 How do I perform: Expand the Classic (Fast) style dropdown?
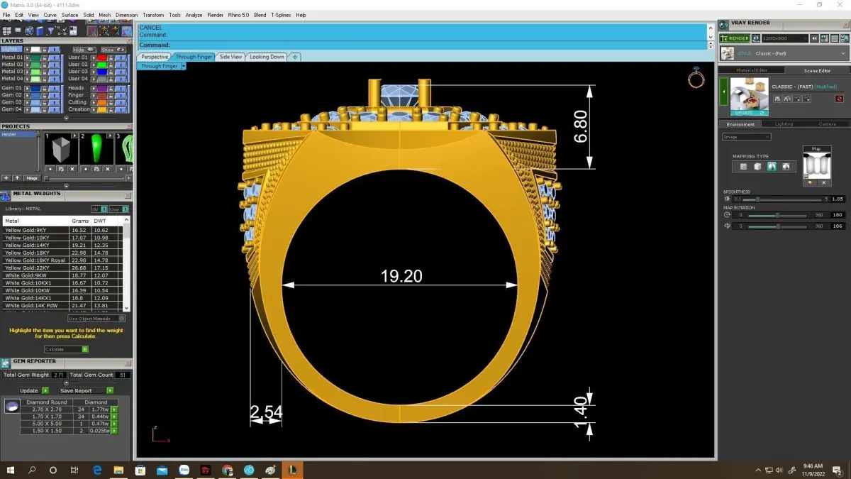click(x=784, y=53)
